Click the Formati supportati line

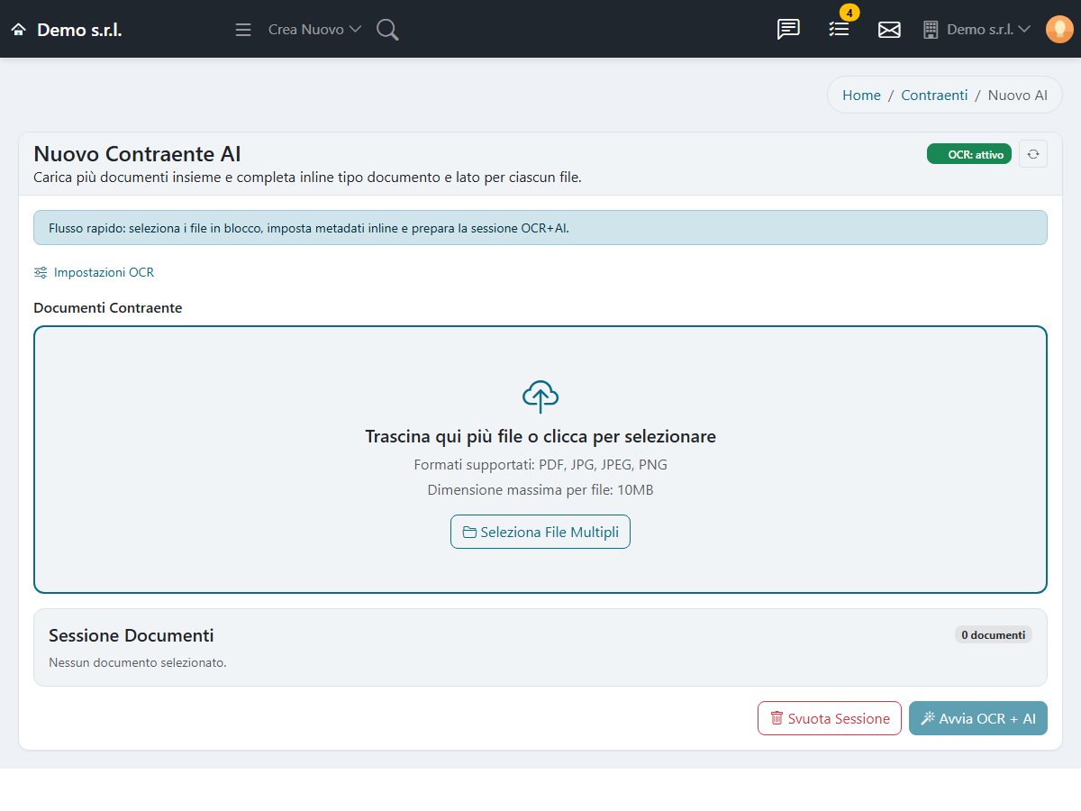tap(540, 465)
